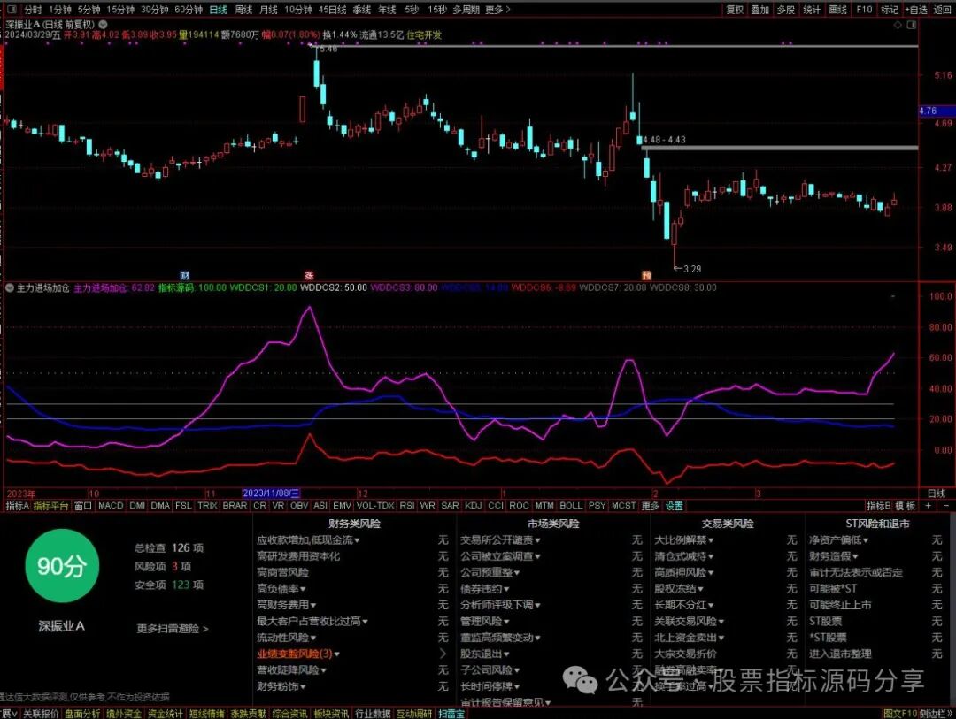Switch to 分时 intraday view

[x=33, y=10]
